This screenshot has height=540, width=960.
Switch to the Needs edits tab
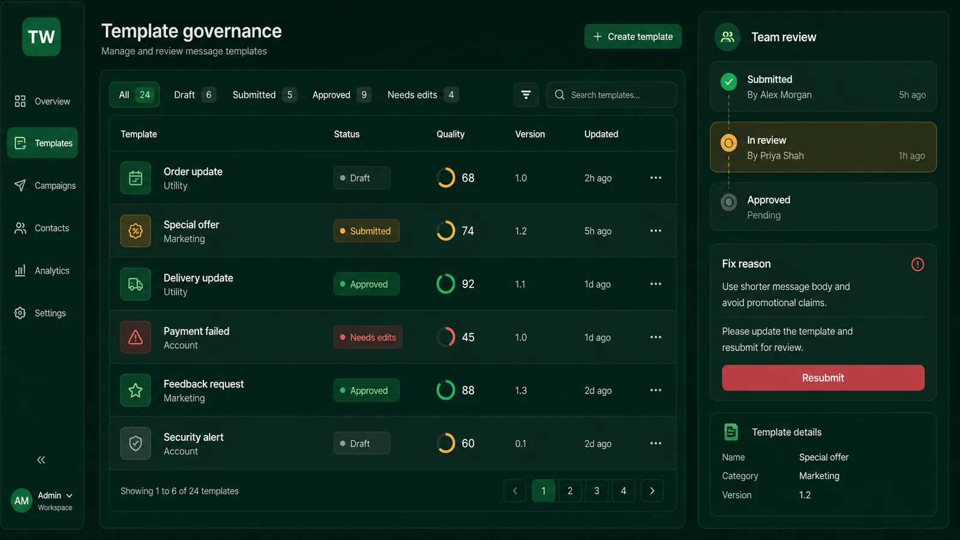[x=422, y=95]
